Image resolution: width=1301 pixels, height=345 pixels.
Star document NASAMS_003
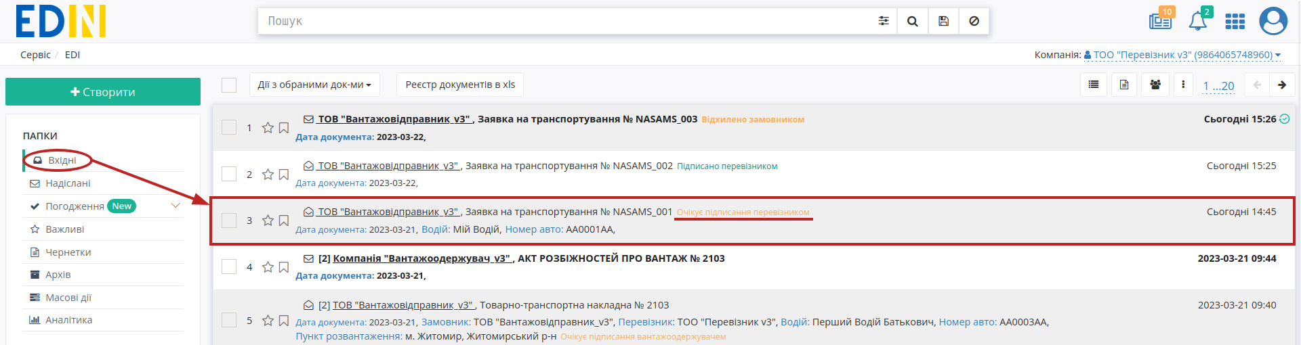click(268, 128)
